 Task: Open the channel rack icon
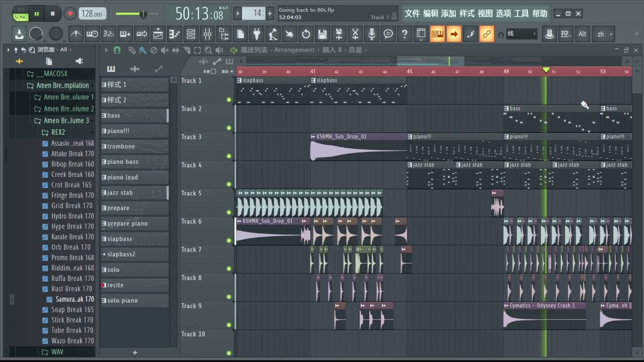click(x=191, y=34)
